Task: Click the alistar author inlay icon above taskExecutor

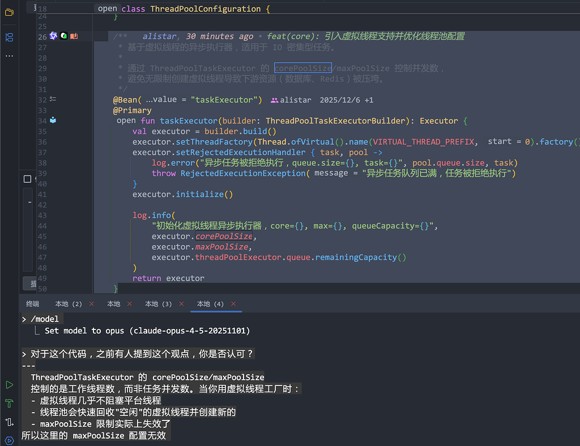Action: (274, 100)
